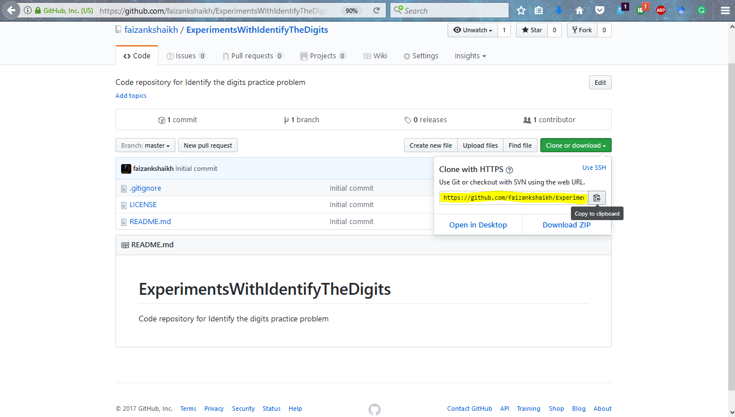Screen dimensions: 735x417
Task: Open the footer Training link
Action: tap(528, 409)
